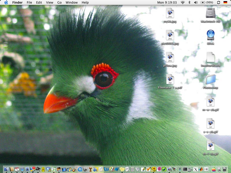Launch Safari from the dock
This screenshot has height=173, width=231.
pyautogui.click(x=22, y=169)
